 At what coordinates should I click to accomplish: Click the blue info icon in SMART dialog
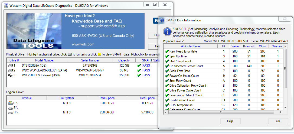pos(167,32)
